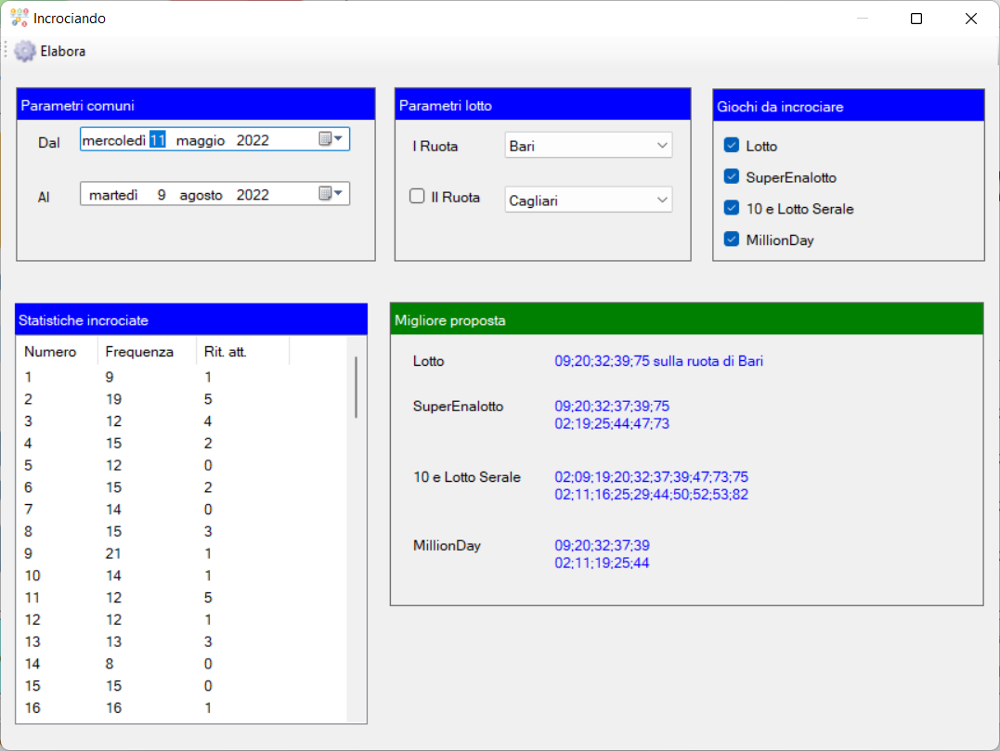Select weekday martedì in Al date field

click(113, 195)
